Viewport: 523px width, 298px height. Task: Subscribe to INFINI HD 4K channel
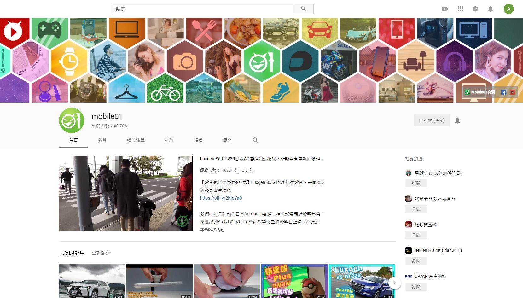416,261
